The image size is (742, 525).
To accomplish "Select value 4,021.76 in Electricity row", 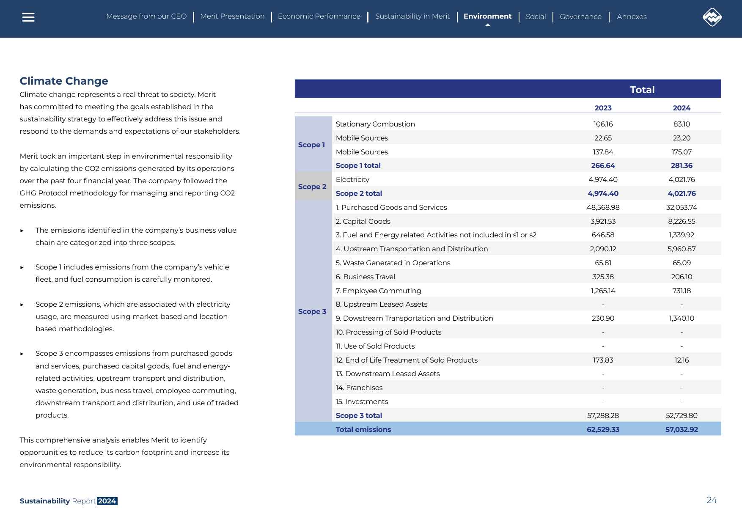I will (682, 179).
